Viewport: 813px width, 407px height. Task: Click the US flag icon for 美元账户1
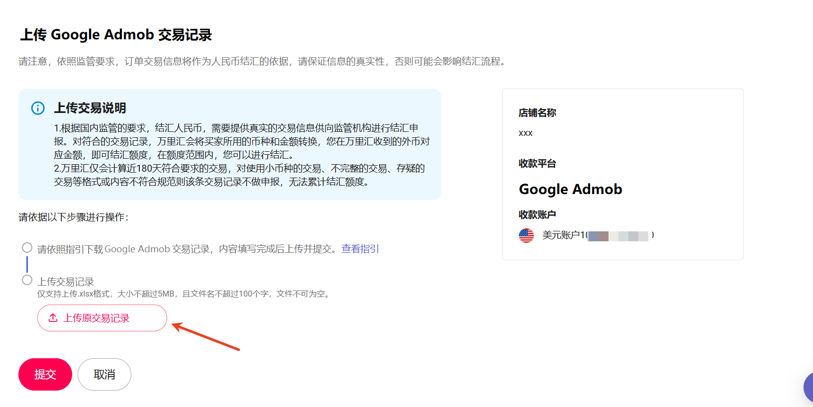(x=526, y=235)
